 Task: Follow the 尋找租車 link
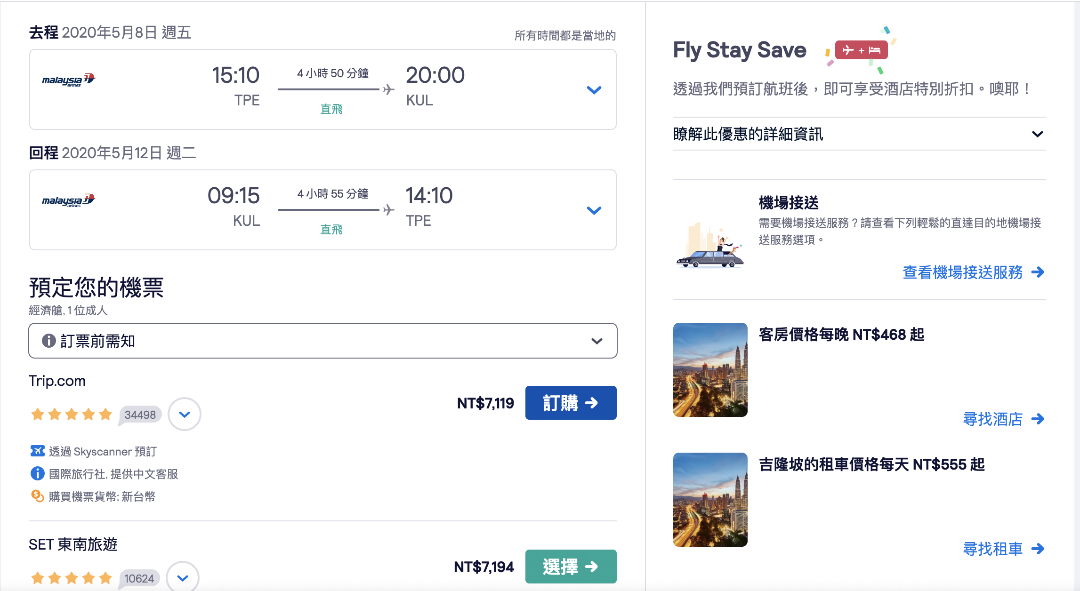(1003, 549)
